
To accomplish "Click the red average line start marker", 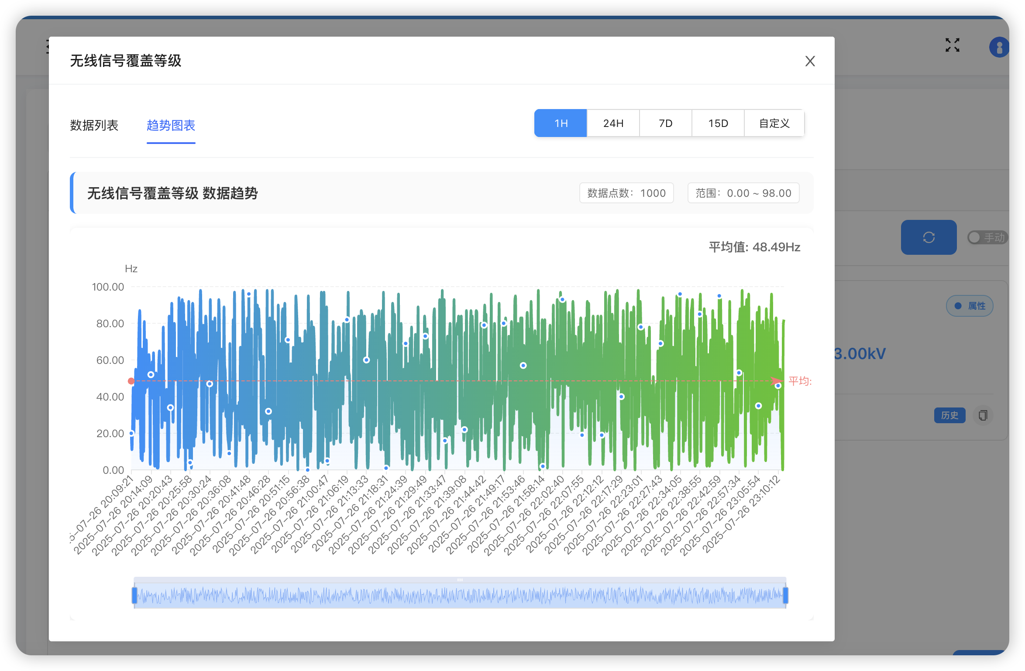I will 131,381.
